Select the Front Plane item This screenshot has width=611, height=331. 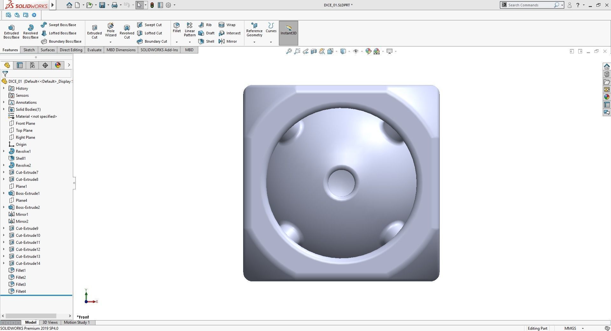pos(25,123)
